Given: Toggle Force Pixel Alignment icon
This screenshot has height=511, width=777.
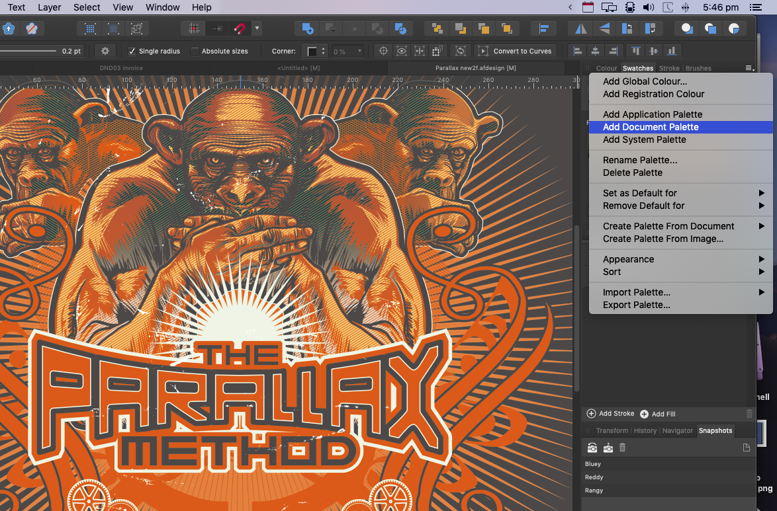Looking at the screenshot, I should [195, 28].
